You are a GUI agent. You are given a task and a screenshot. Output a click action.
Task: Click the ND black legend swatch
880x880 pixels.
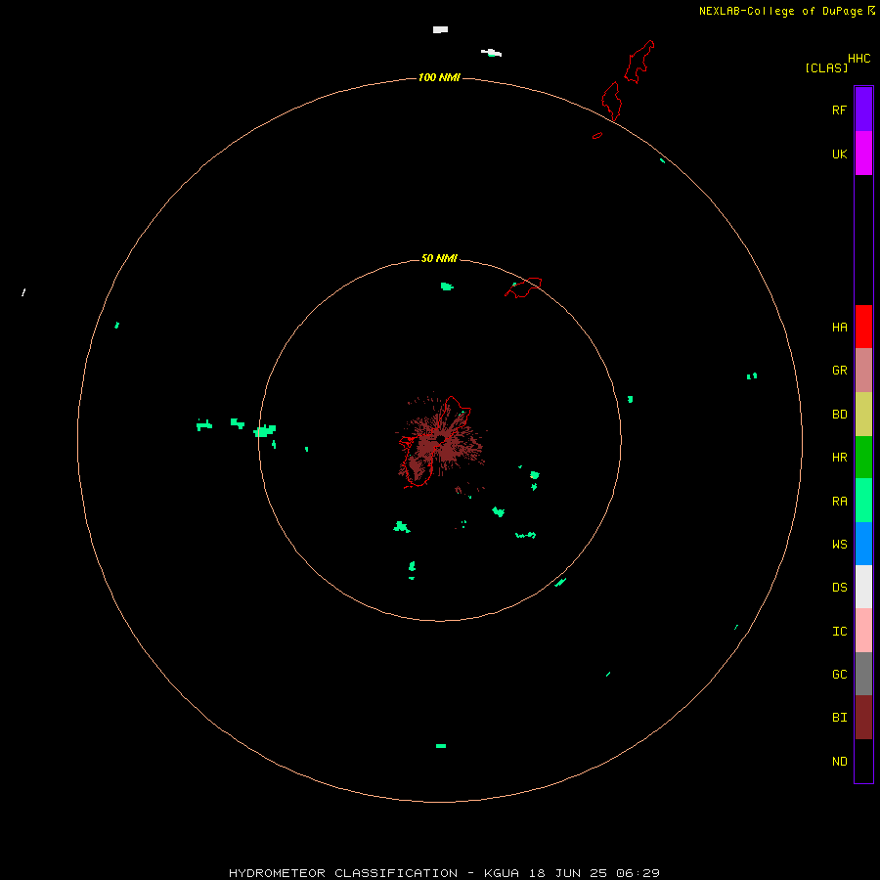click(863, 761)
